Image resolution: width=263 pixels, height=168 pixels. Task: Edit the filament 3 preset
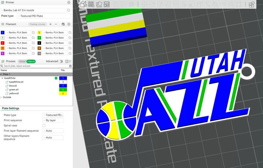click(34, 38)
